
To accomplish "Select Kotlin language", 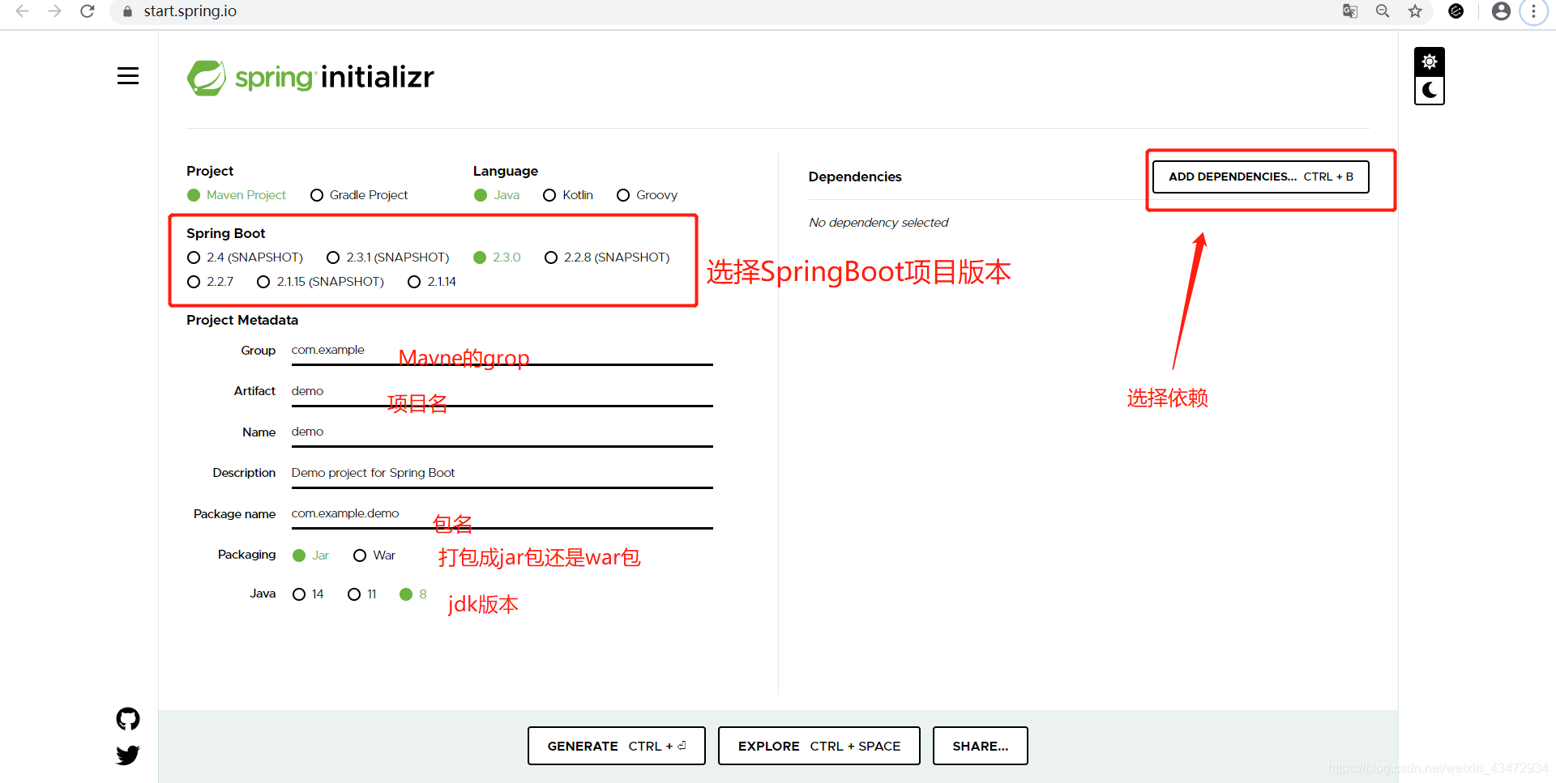I will [x=568, y=195].
